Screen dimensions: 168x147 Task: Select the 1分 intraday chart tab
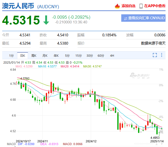[11, 56]
